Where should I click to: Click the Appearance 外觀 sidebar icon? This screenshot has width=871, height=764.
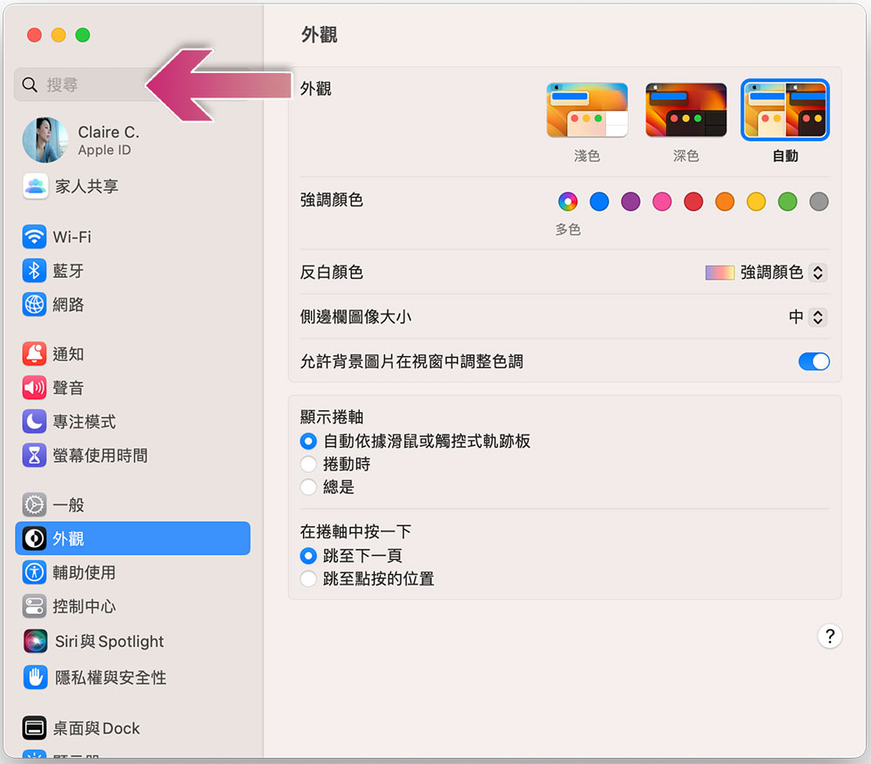coord(35,538)
